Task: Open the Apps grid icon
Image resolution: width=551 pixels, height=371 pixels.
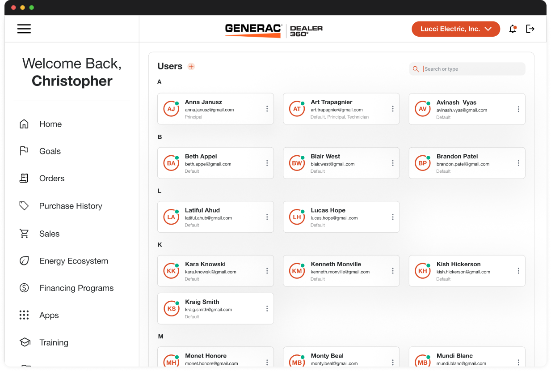Action: (x=24, y=315)
